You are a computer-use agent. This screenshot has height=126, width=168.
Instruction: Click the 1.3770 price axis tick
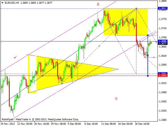point(163,19)
